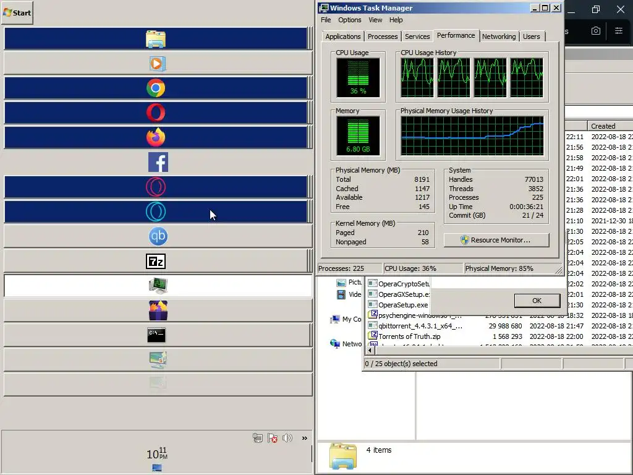Open Task Manager's Help menu
This screenshot has width=633, height=475.
tap(396, 20)
